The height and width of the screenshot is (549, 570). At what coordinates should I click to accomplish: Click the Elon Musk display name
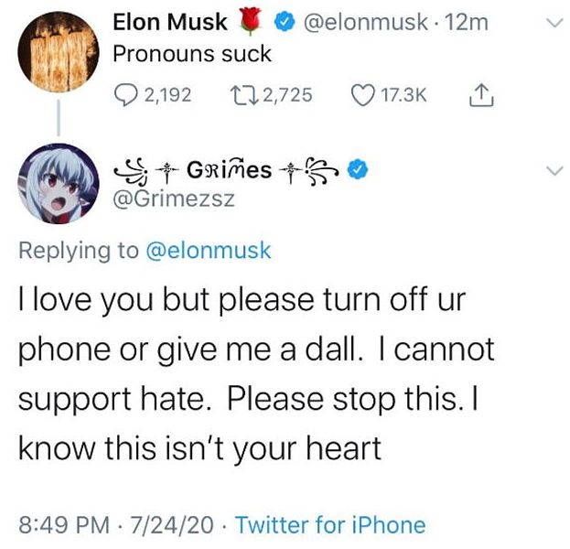(171, 24)
